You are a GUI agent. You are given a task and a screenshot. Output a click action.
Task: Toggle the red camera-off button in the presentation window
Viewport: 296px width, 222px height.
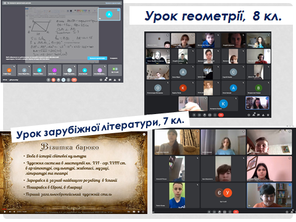pyautogui.click(x=54, y=80)
